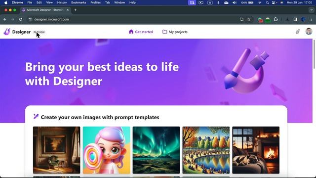Open Spotlight search in the menu bar

[267, 2]
